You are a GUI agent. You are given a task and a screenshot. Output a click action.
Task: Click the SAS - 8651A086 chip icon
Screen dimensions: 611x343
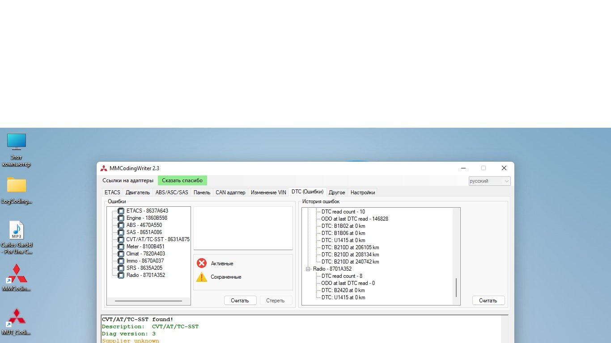click(x=121, y=232)
